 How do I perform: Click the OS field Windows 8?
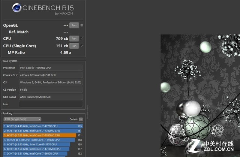[x=51, y=82]
